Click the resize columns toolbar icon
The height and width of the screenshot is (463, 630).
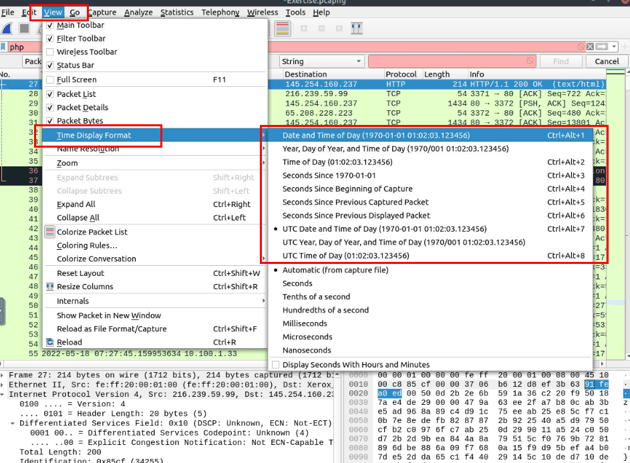click(357, 29)
